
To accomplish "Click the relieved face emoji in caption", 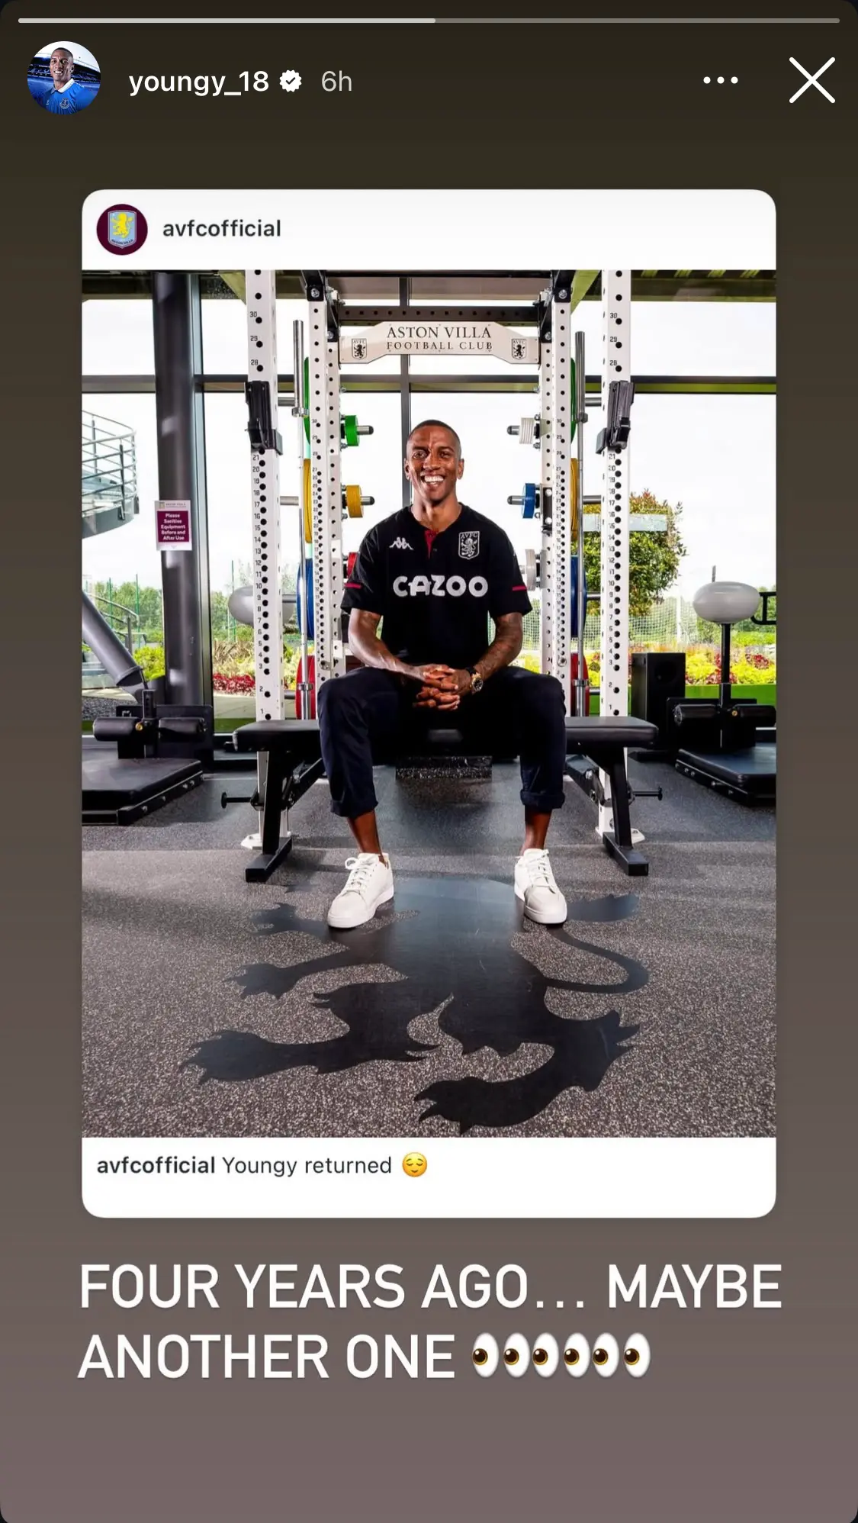I will click(x=414, y=1165).
